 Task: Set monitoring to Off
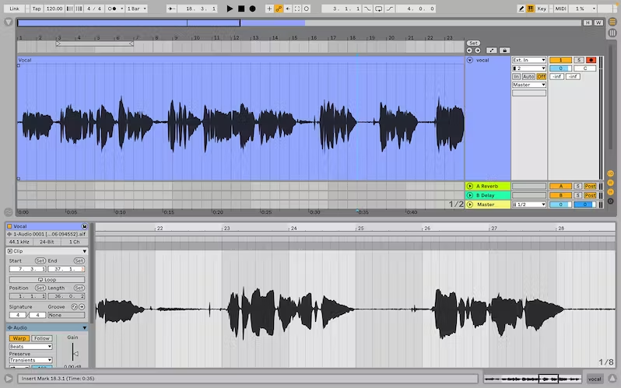[x=542, y=76]
